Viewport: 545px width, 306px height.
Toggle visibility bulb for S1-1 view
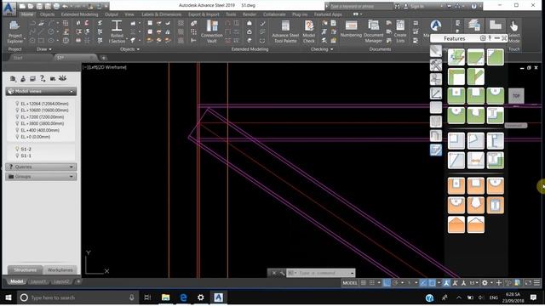click(x=17, y=156)
